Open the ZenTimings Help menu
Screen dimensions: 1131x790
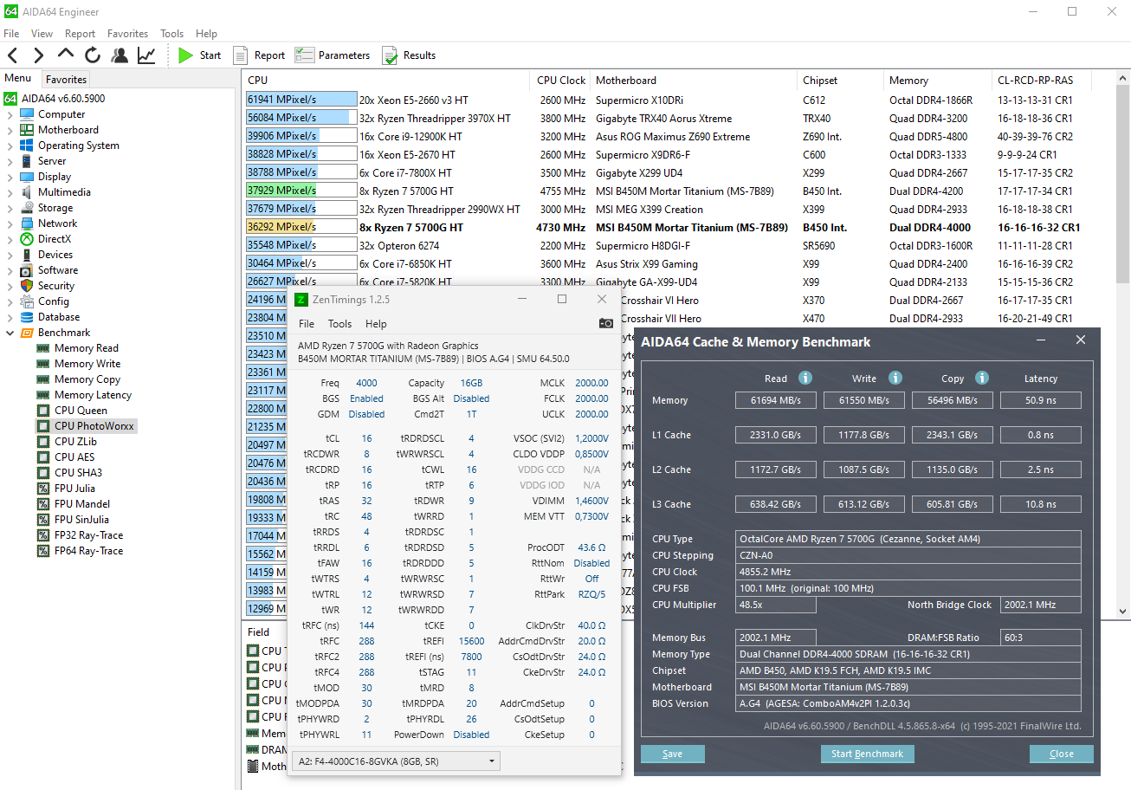[x=376, y=324]
